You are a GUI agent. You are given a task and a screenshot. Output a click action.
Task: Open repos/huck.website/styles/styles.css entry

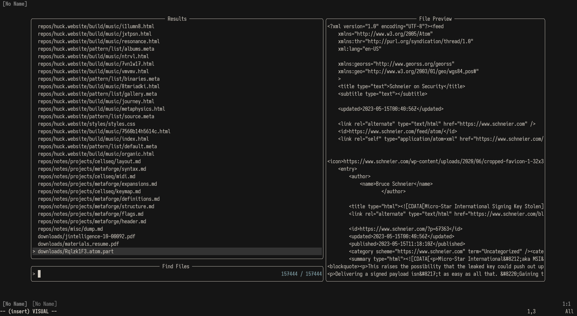pos(177,124)
